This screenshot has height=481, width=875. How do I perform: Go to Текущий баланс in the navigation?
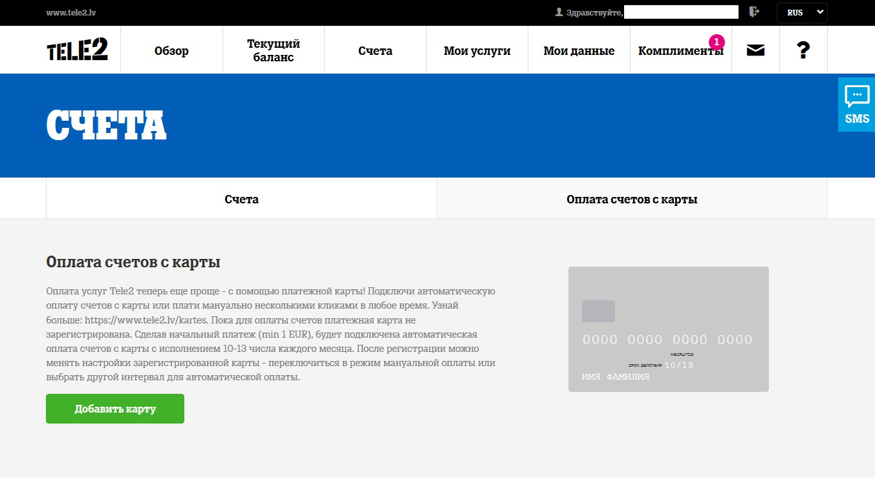pyautogui.click(x=274, y=51)
